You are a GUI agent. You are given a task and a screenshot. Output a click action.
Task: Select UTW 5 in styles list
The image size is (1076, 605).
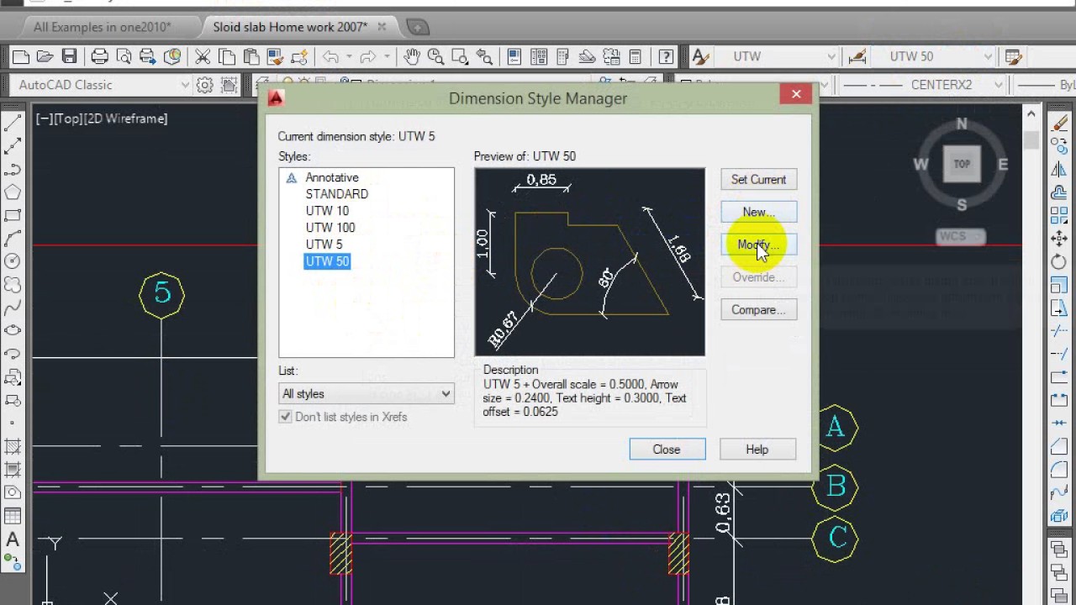click(324, 245)
